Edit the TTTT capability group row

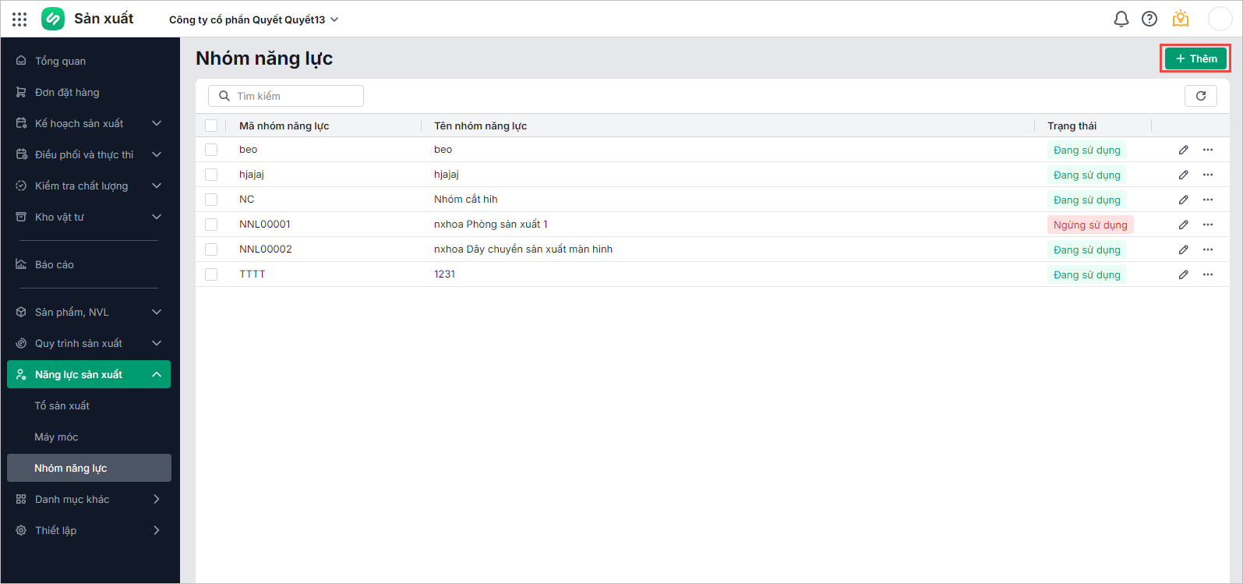(x=1183, y=274)
